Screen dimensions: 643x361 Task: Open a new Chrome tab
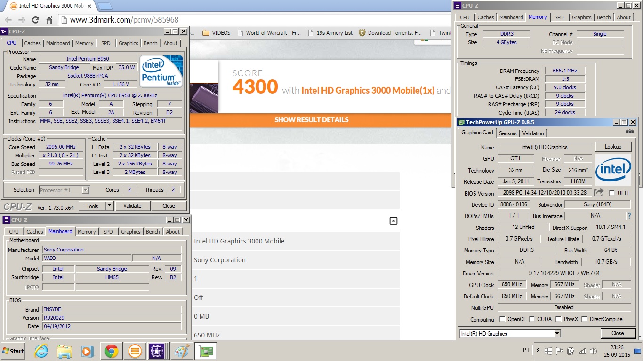(104, 6)
